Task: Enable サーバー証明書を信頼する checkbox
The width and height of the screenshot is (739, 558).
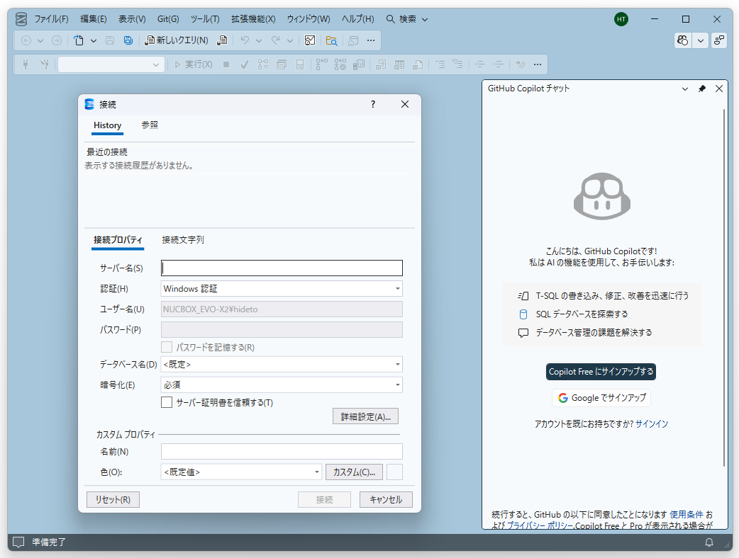Action: pyautogui.click(x=167, y=402)
